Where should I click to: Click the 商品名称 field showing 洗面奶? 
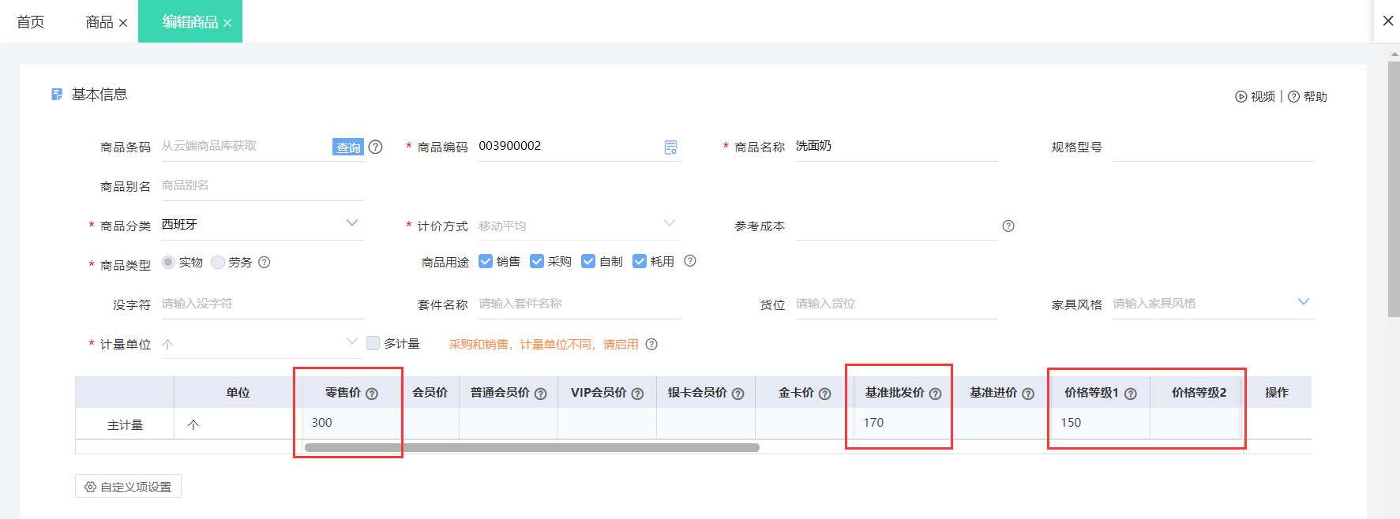point(896,146)
